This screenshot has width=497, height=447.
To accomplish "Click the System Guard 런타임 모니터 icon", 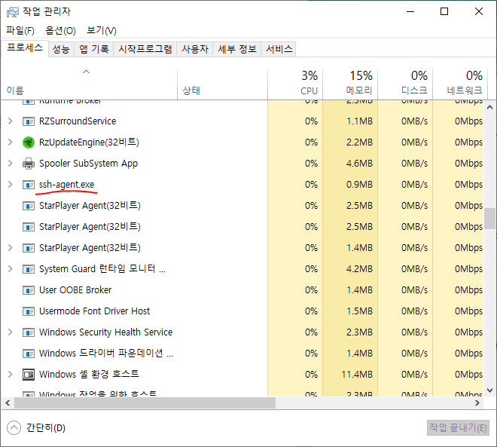I will [x=29, y=269].
